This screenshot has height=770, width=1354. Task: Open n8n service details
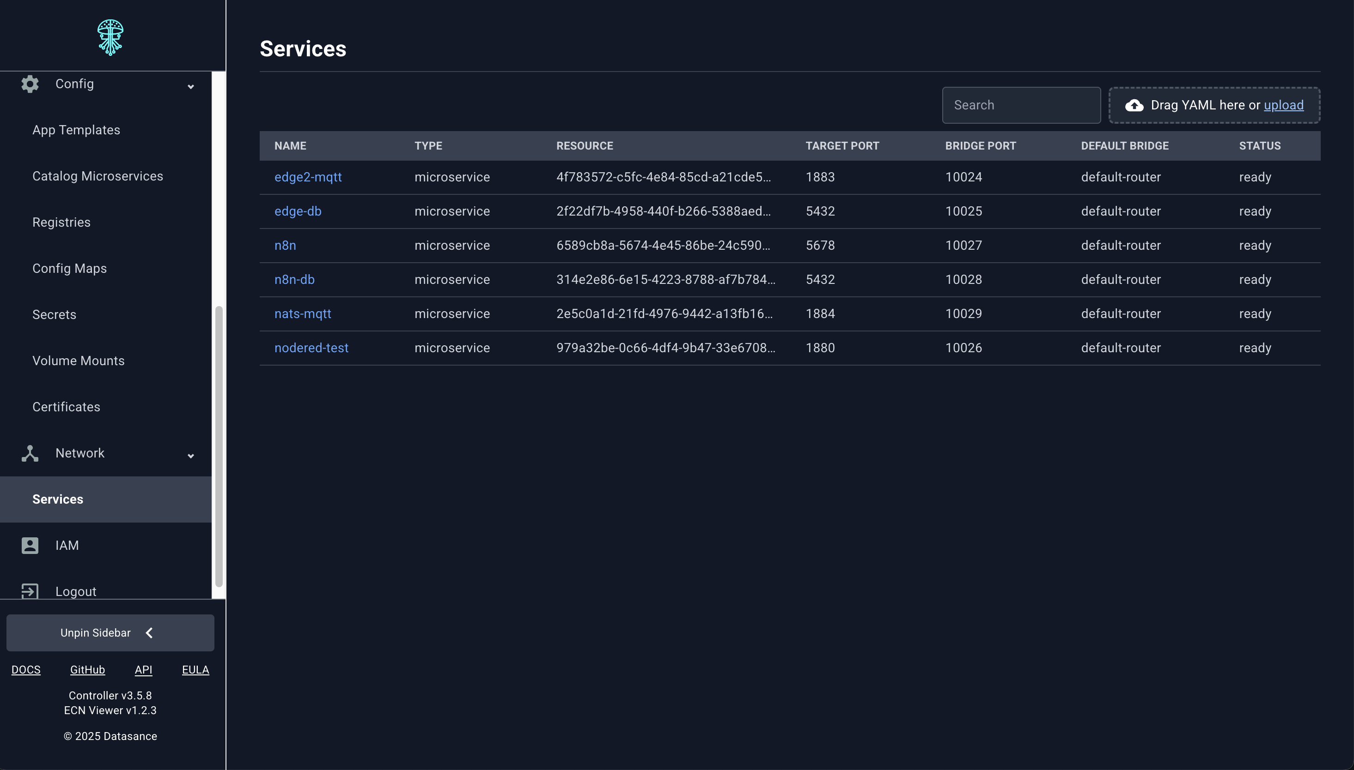tap(285, 245)
